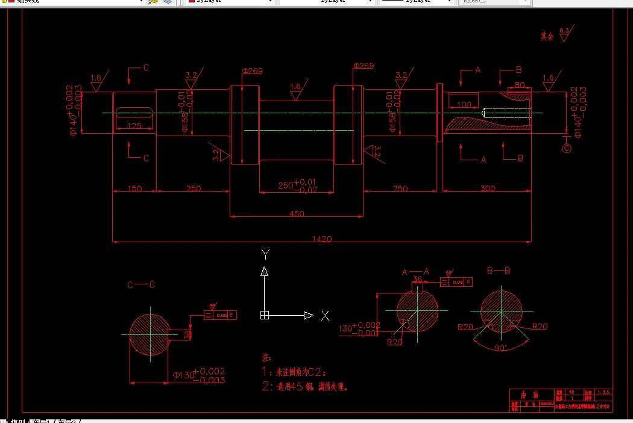Viewport: 633px width, 423px height.
Task: Open the linetype ByLayer dropdown
Action: (326, 1)
